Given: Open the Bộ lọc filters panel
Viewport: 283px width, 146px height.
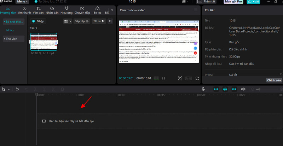Looking at the screenshot, I should click(97, 10).
